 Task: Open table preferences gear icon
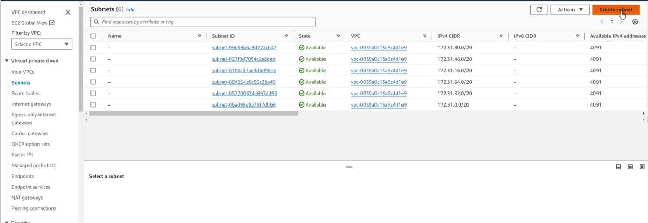[x=635, y=22]
